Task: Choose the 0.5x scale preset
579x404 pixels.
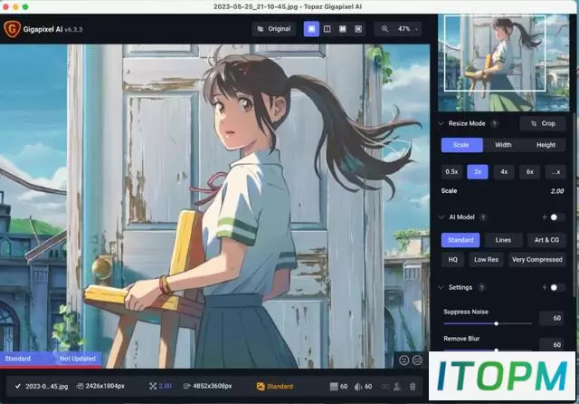Action: click(451, 172)
